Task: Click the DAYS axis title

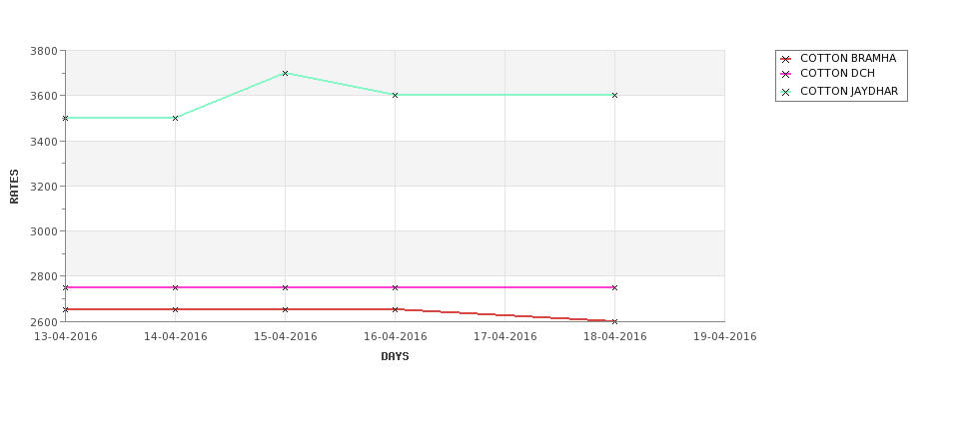Action: 395,357
